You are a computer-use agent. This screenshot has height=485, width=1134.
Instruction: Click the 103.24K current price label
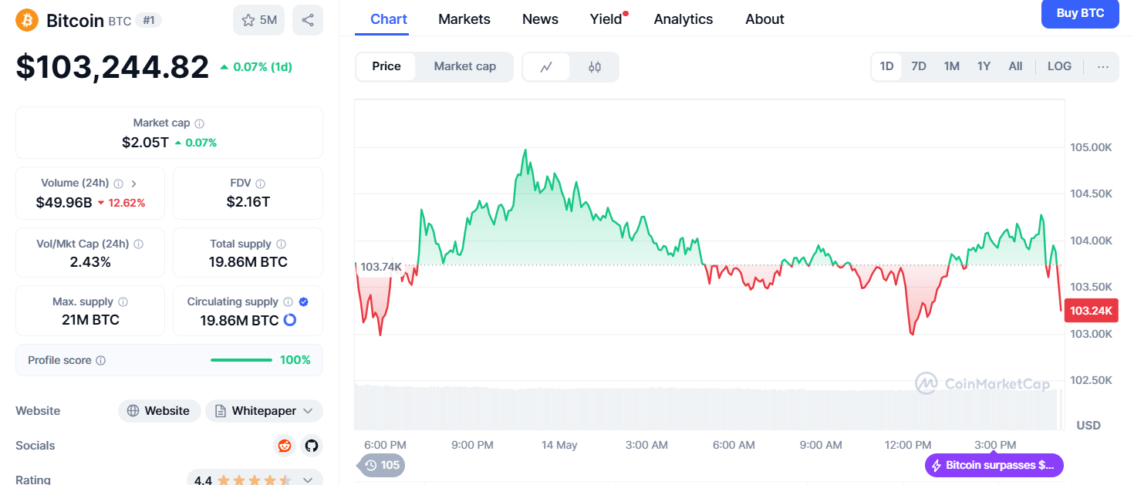tap(1091, 311)
